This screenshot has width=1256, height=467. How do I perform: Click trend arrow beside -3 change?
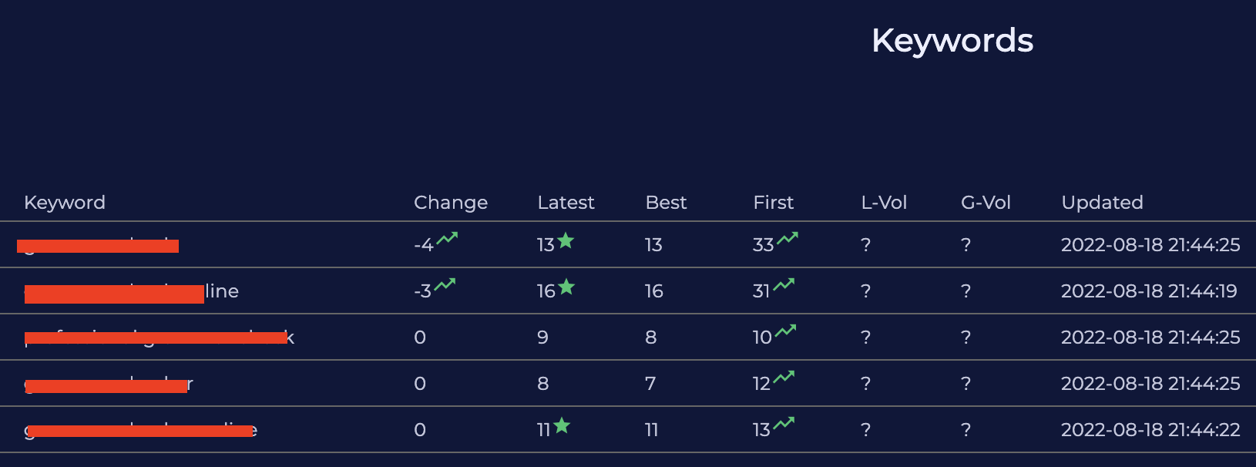[445, 284]
